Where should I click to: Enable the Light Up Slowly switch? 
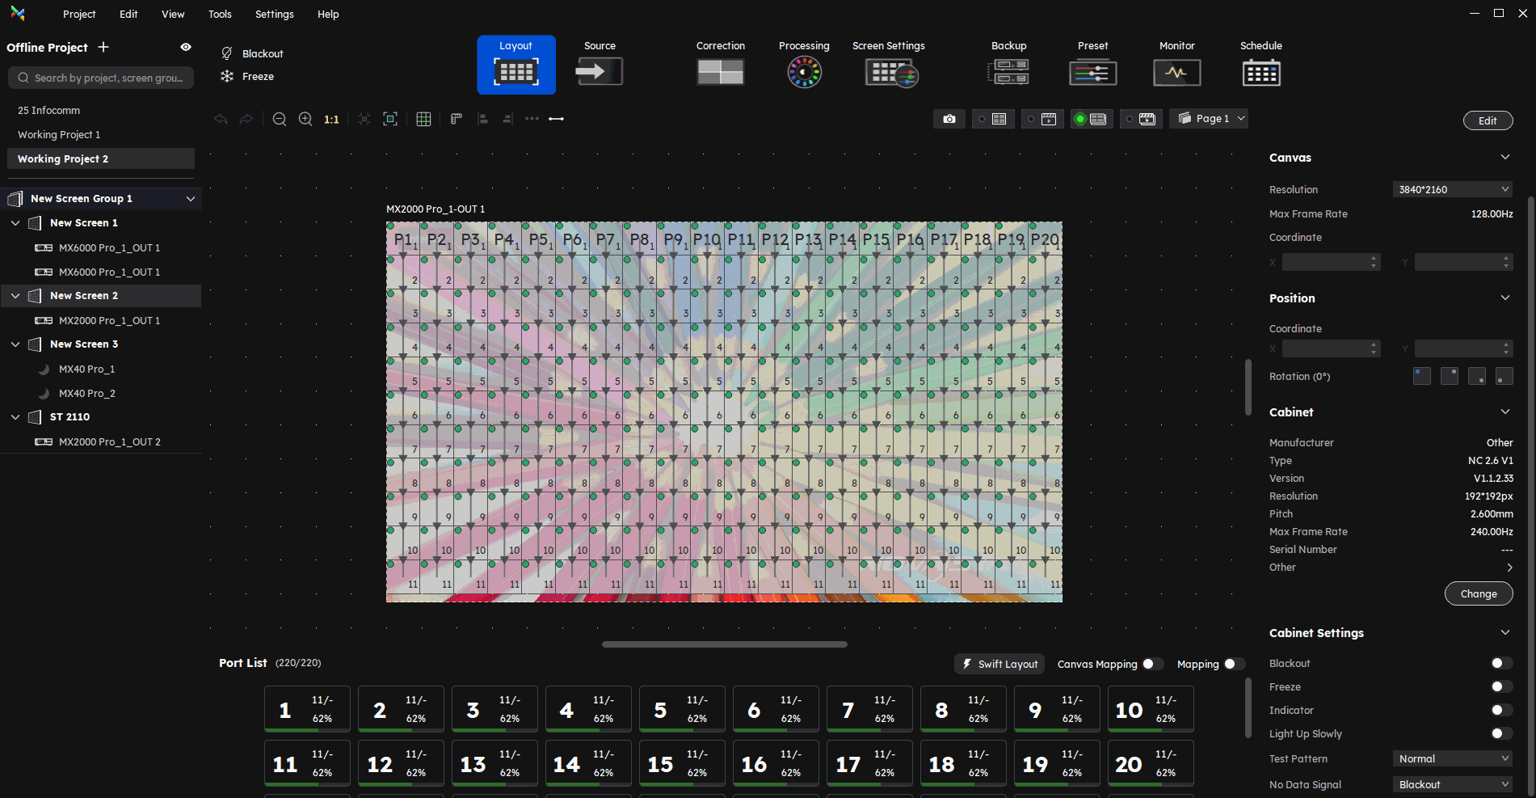pyautogui.click(x=1500, y=733)
